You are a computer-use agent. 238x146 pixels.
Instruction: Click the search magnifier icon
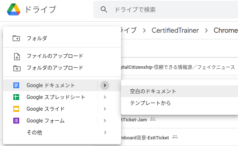click(x=104, y=10)
